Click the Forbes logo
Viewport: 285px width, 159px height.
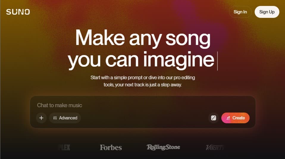coord(111,147)
